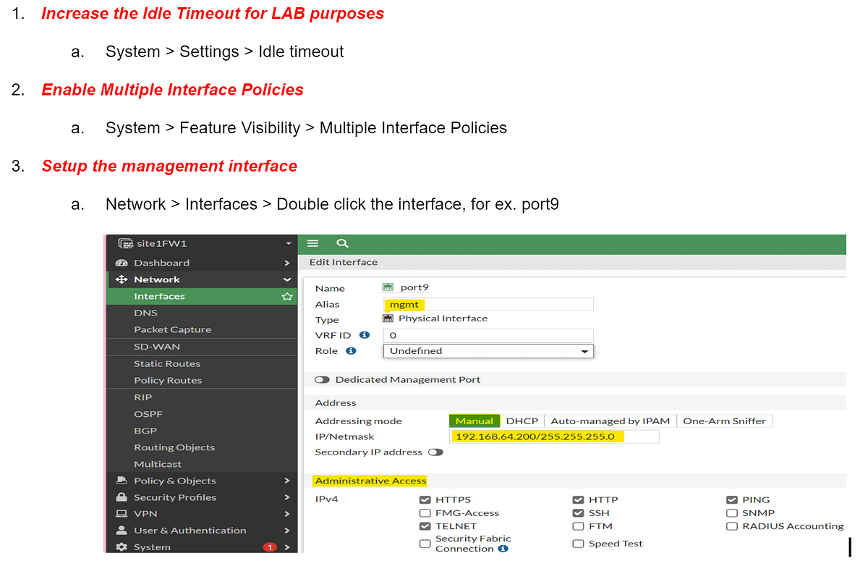Click the Alias input field with mgmt
Viewport: 868px width, 566px height.
[x=488, y=305]
